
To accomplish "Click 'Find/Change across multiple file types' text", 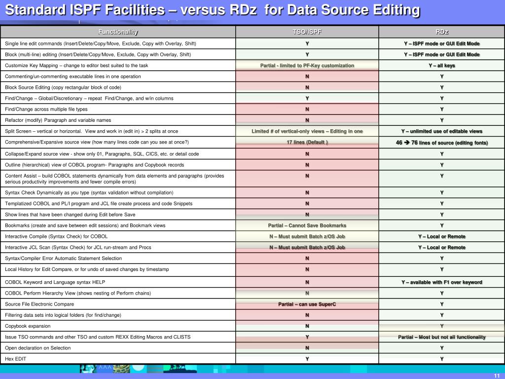I will coord(46,109).
